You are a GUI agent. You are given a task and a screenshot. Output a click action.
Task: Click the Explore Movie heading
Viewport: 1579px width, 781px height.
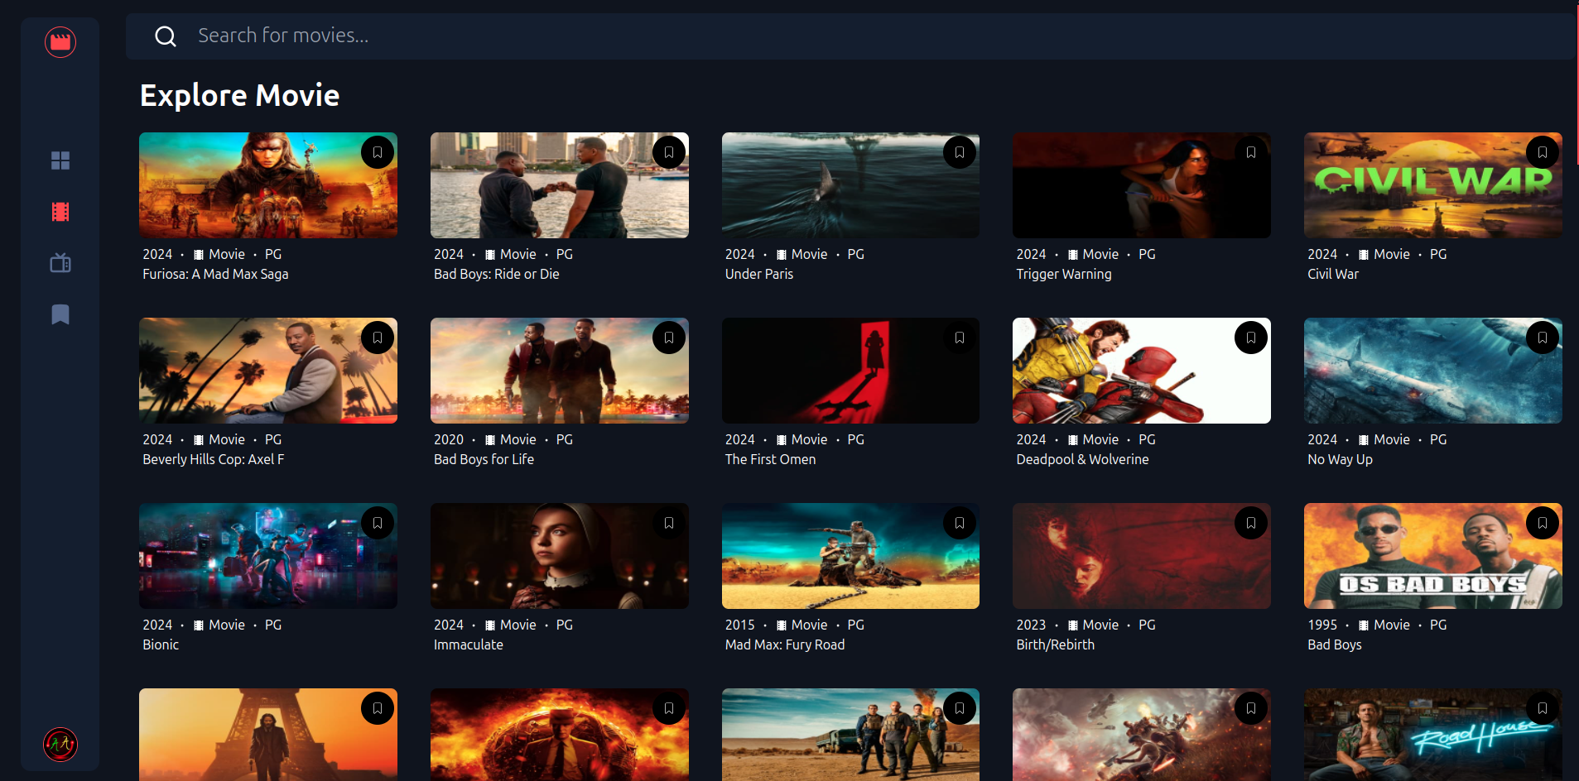click(x=240, y=95)
